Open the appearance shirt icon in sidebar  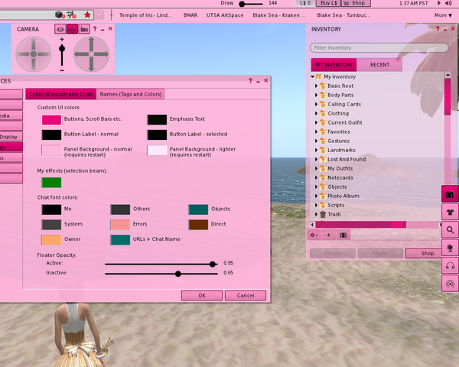pos(450,213)
